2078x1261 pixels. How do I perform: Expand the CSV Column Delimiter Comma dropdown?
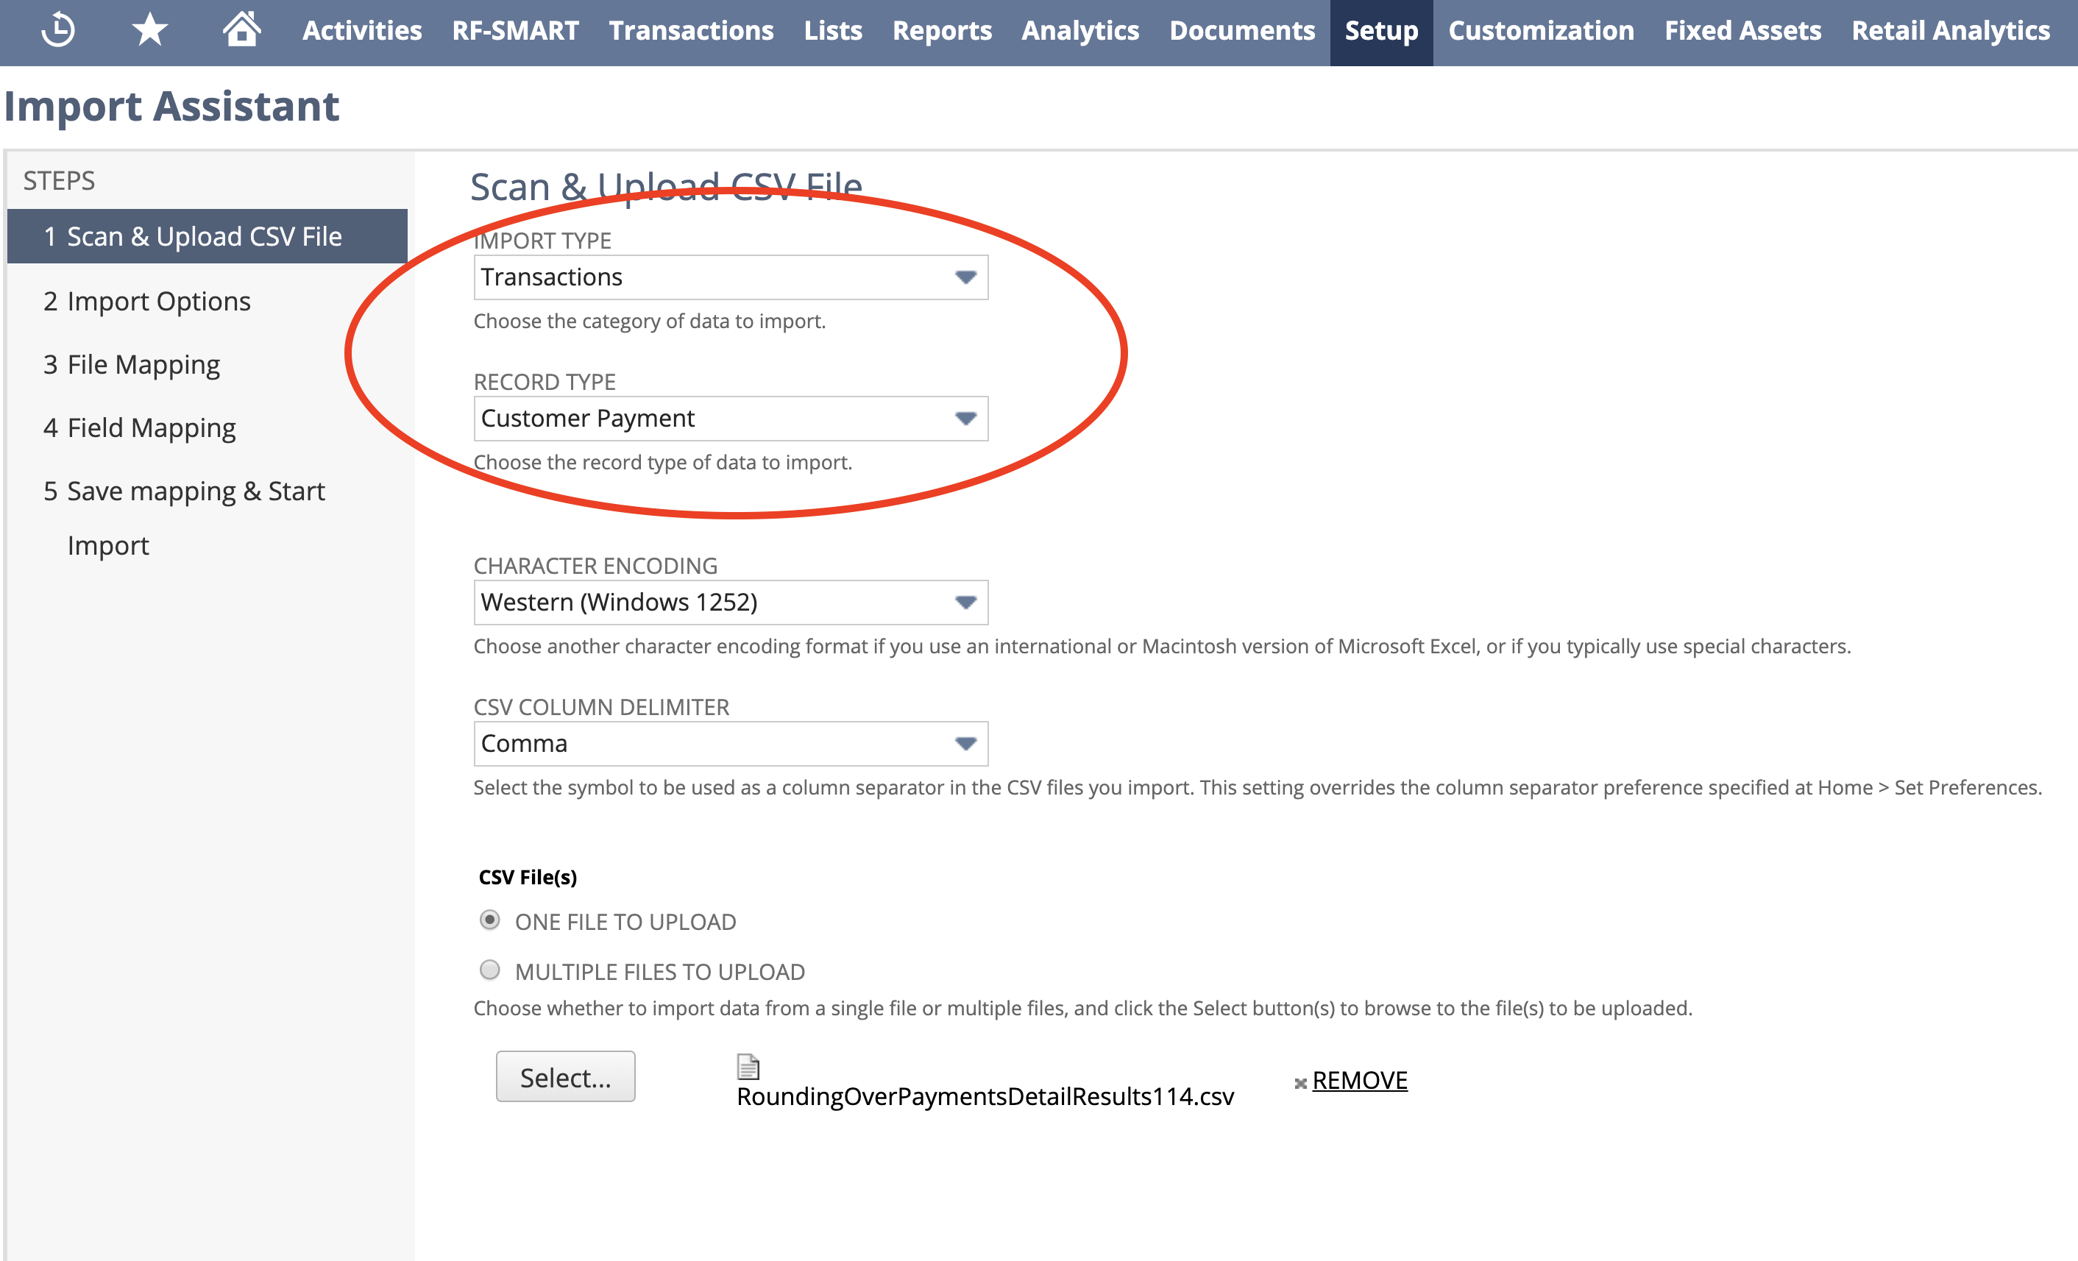point(729,744)
